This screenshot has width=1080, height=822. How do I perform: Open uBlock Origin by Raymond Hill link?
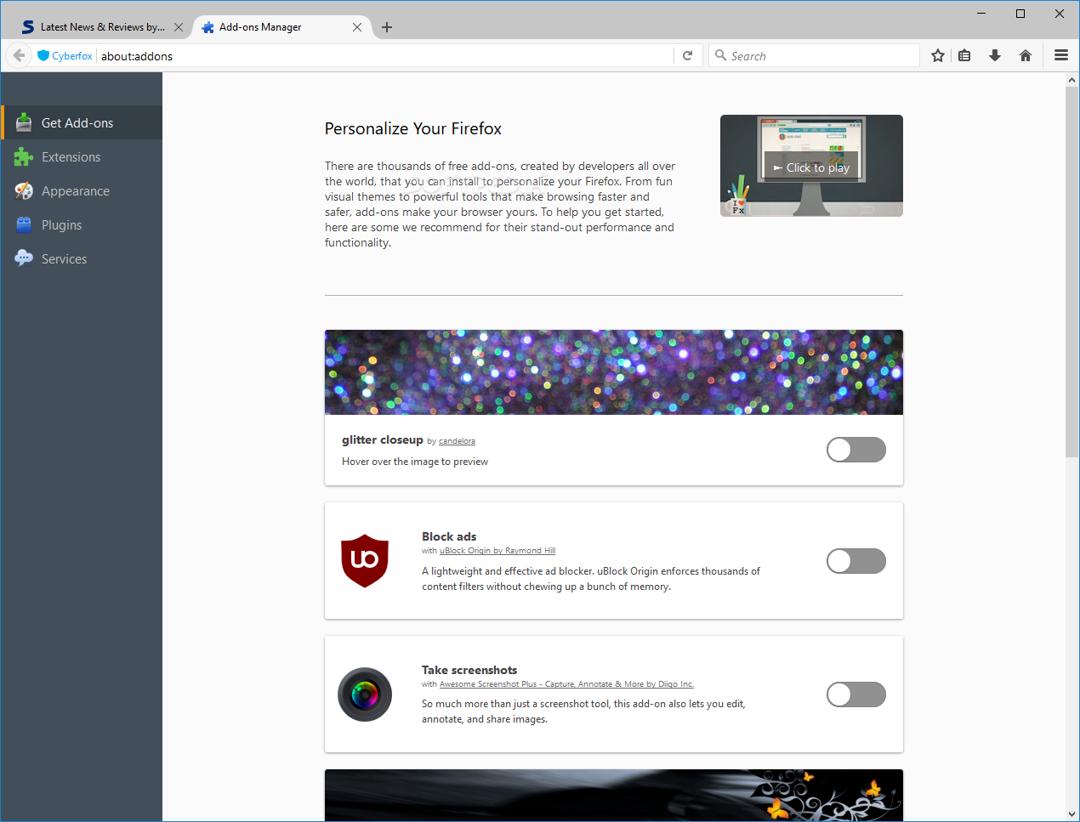click(497, 551)
